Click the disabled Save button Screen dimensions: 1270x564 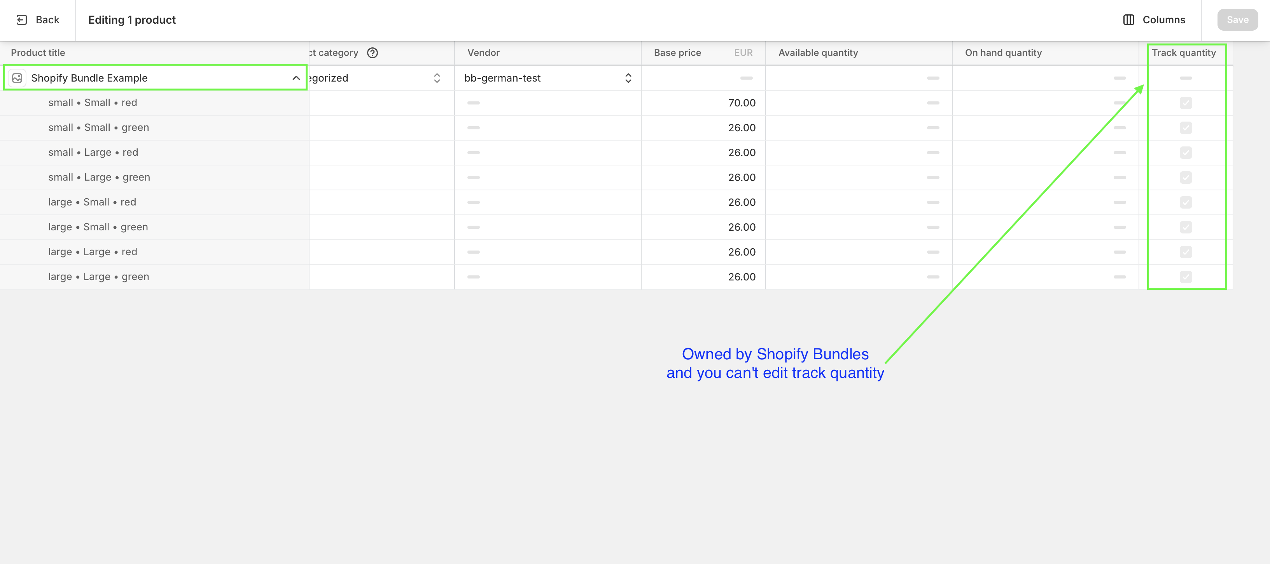[1237, 20]
